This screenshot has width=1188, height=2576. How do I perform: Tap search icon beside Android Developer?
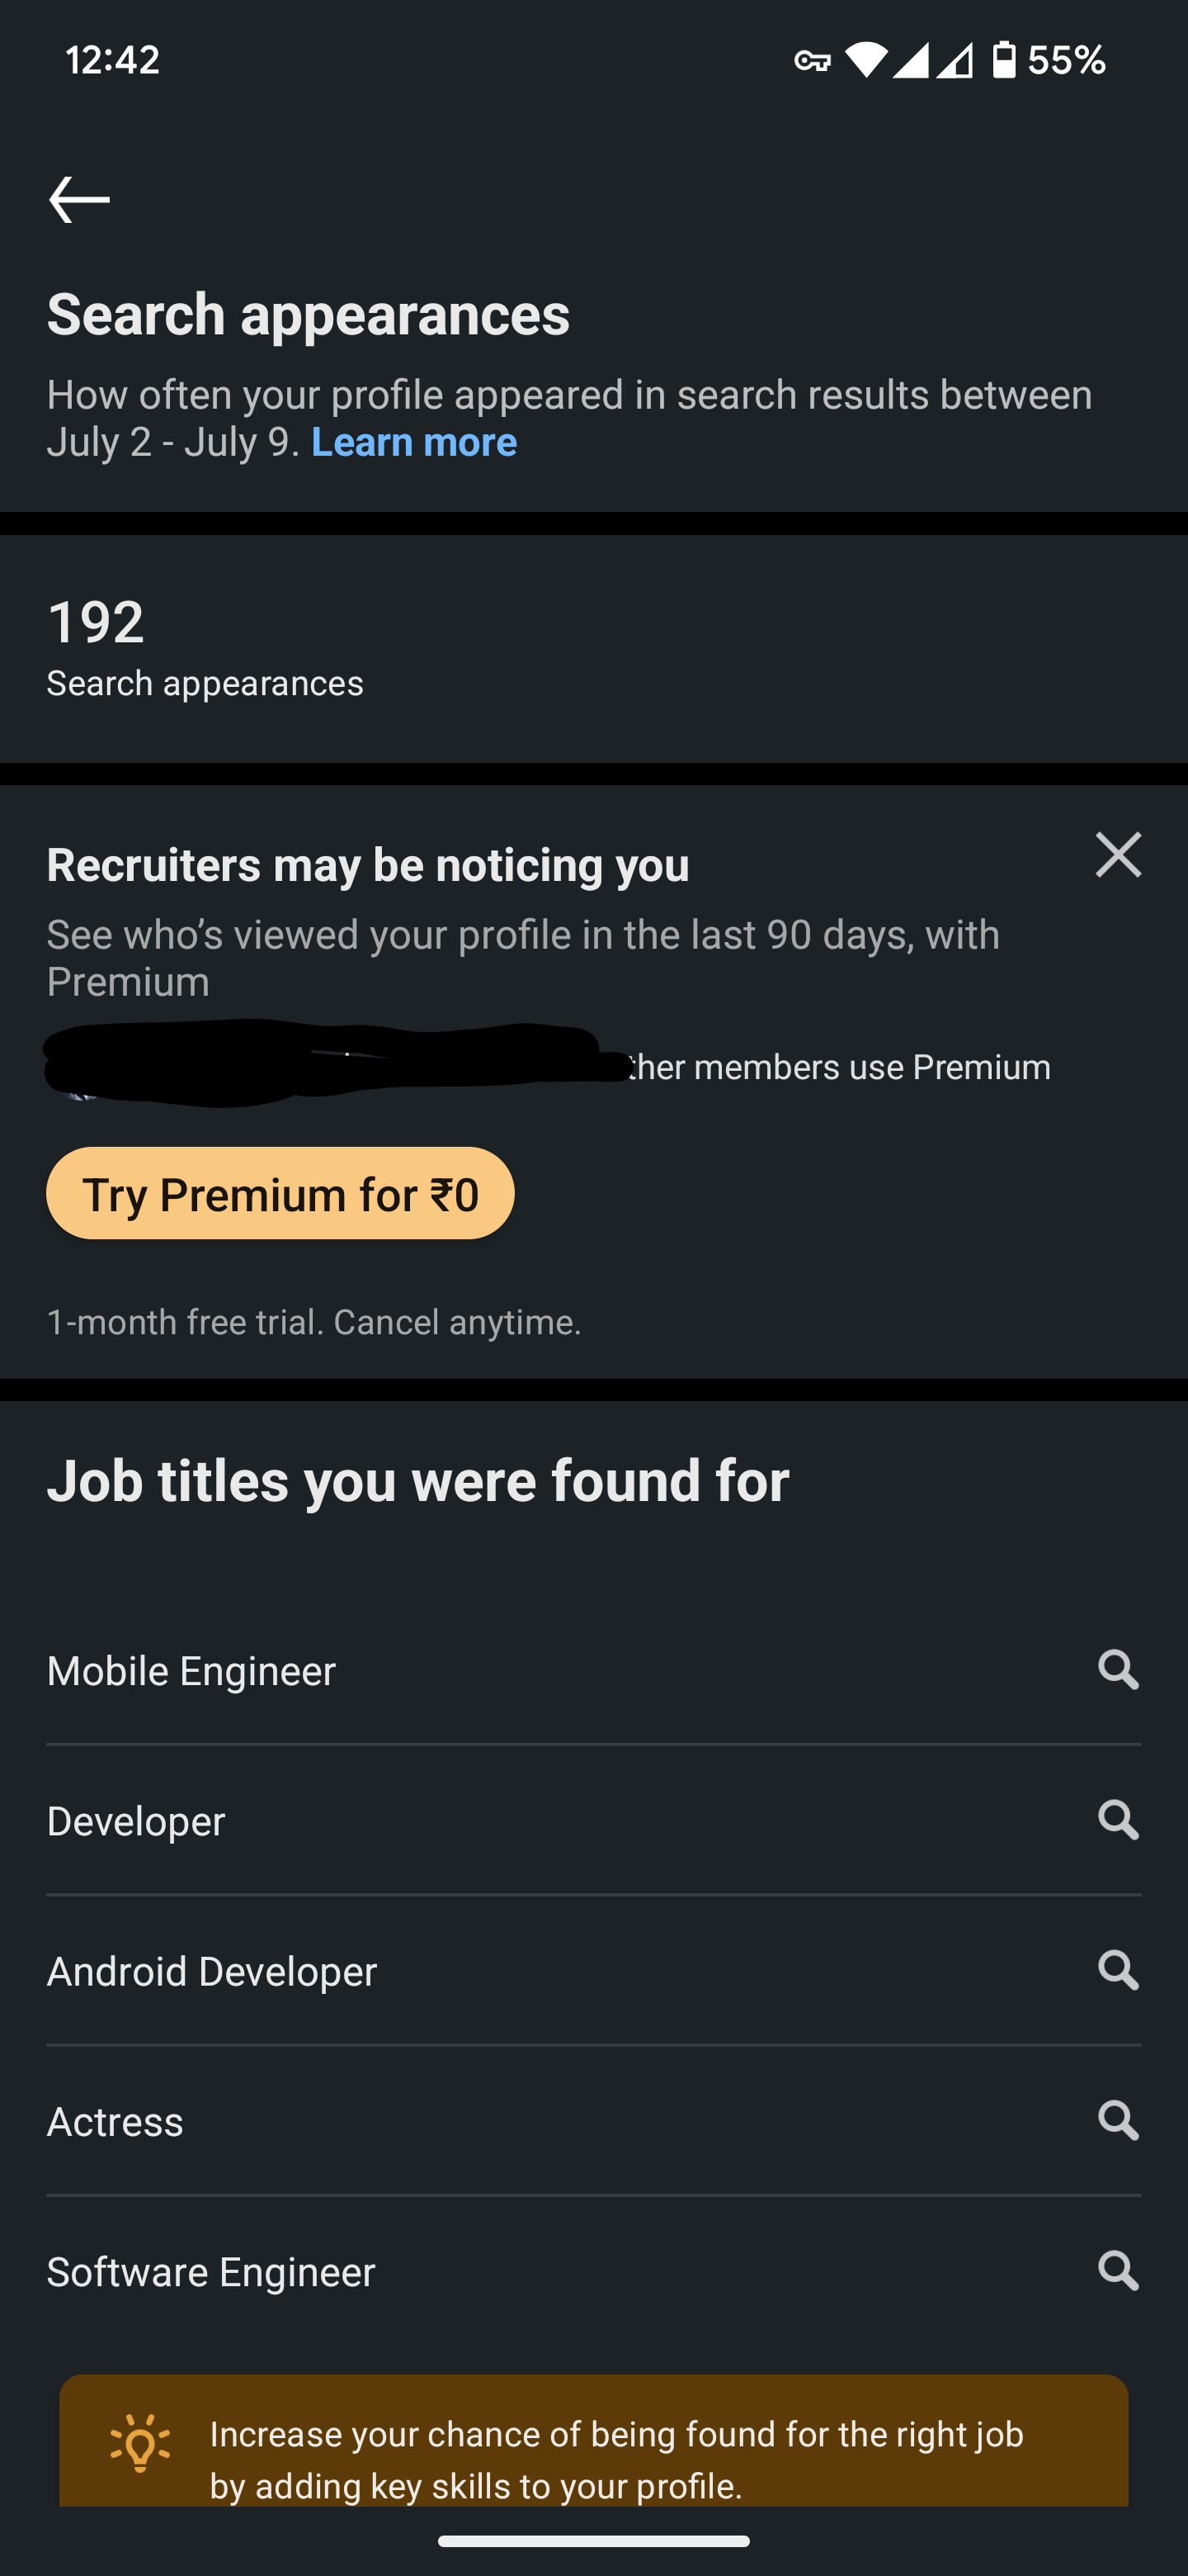1118,1969
